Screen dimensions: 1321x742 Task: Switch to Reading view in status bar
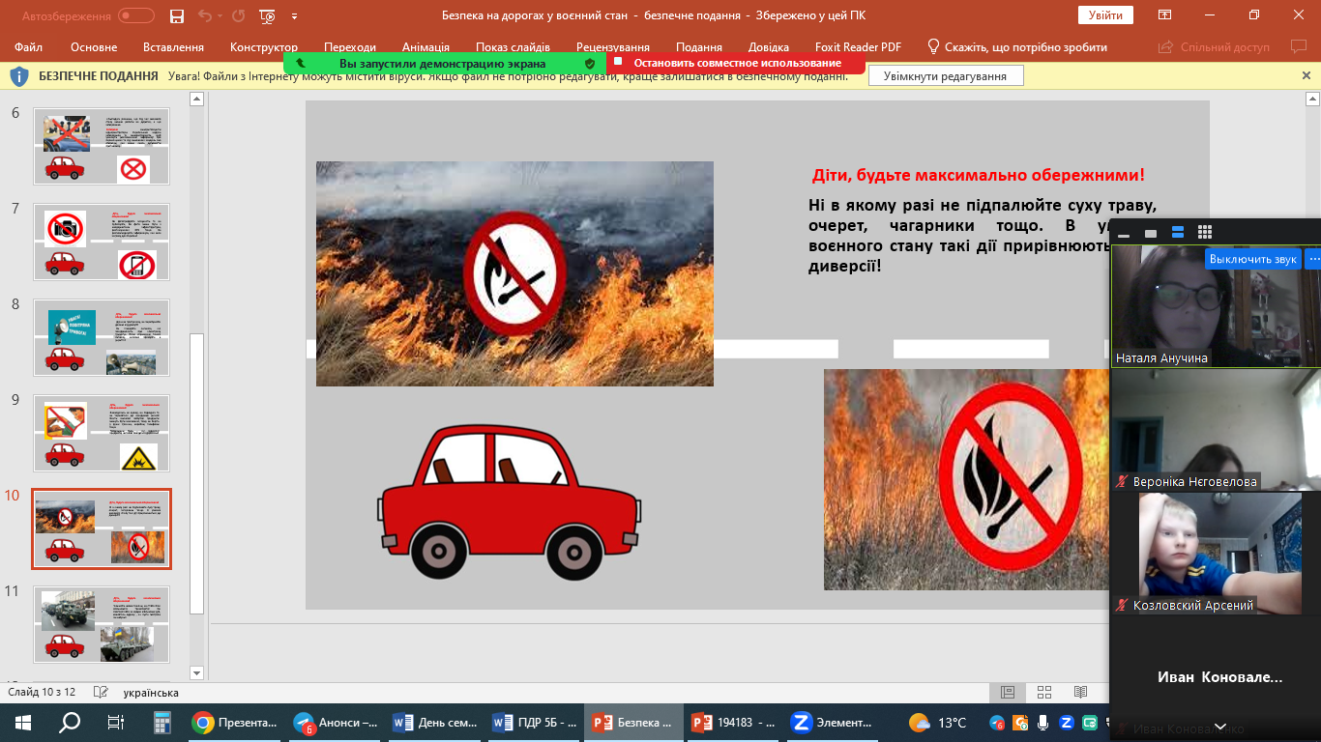[x=1080, y=693]
